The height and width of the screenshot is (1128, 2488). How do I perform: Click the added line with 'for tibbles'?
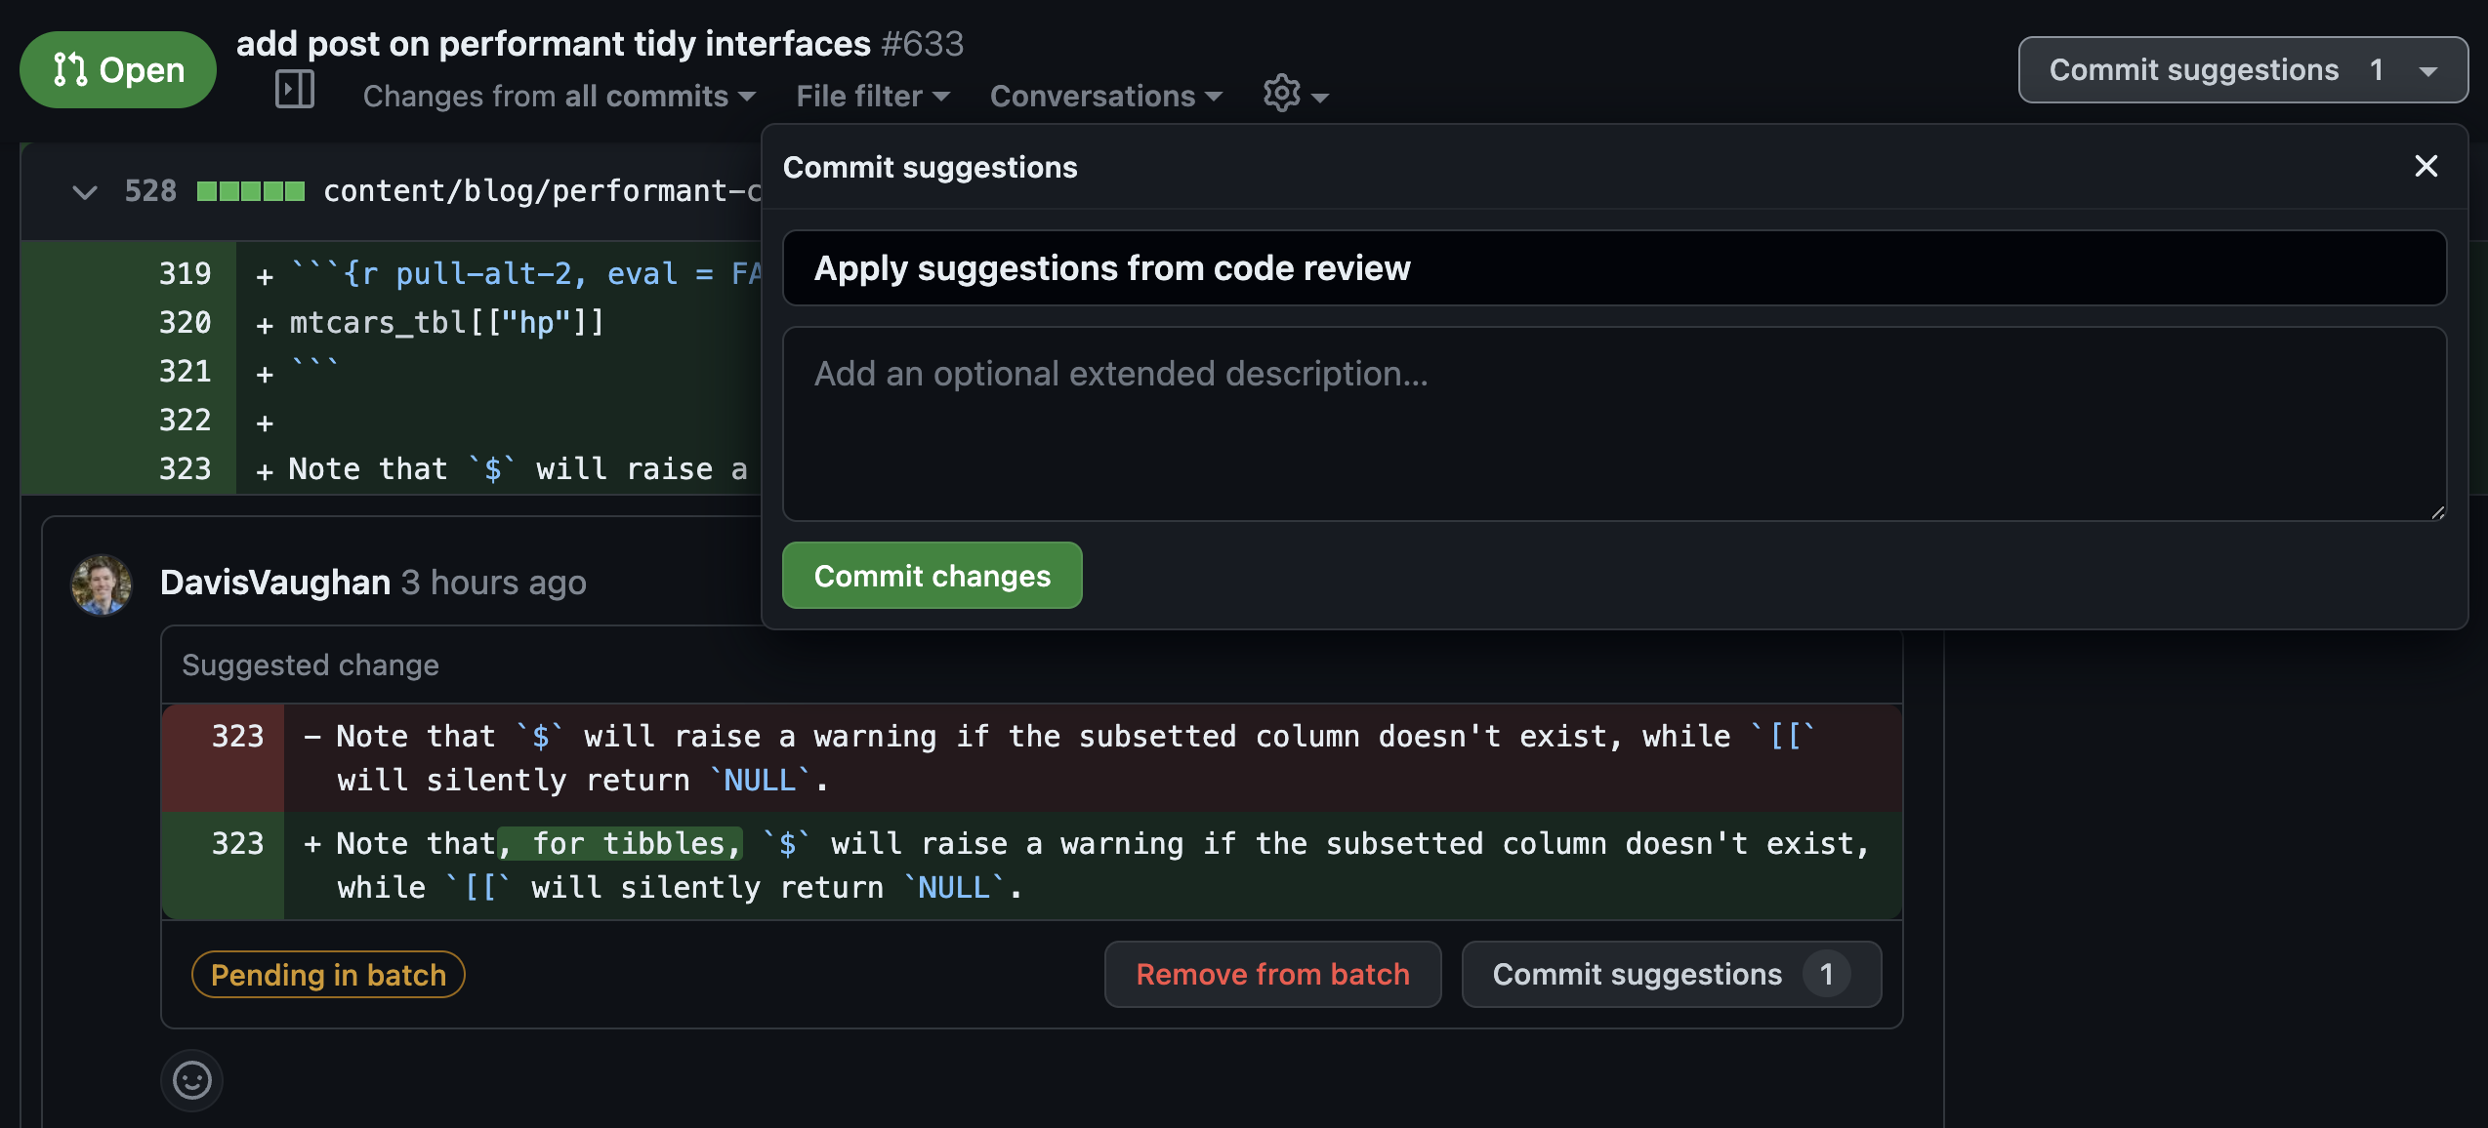coord(1031,866)
